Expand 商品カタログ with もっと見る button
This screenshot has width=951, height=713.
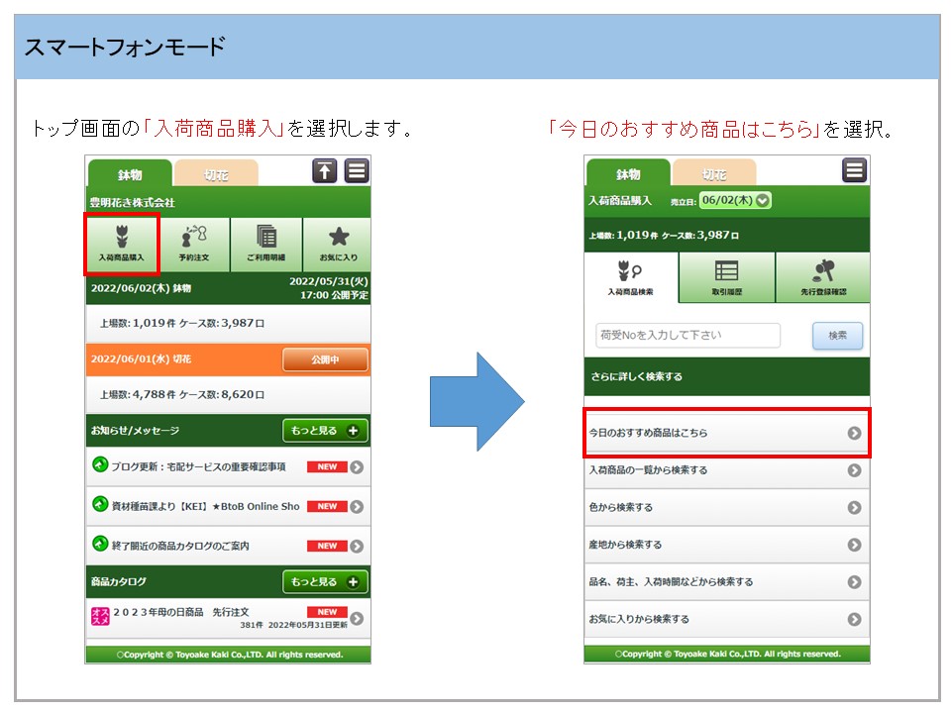coord(325,582)
